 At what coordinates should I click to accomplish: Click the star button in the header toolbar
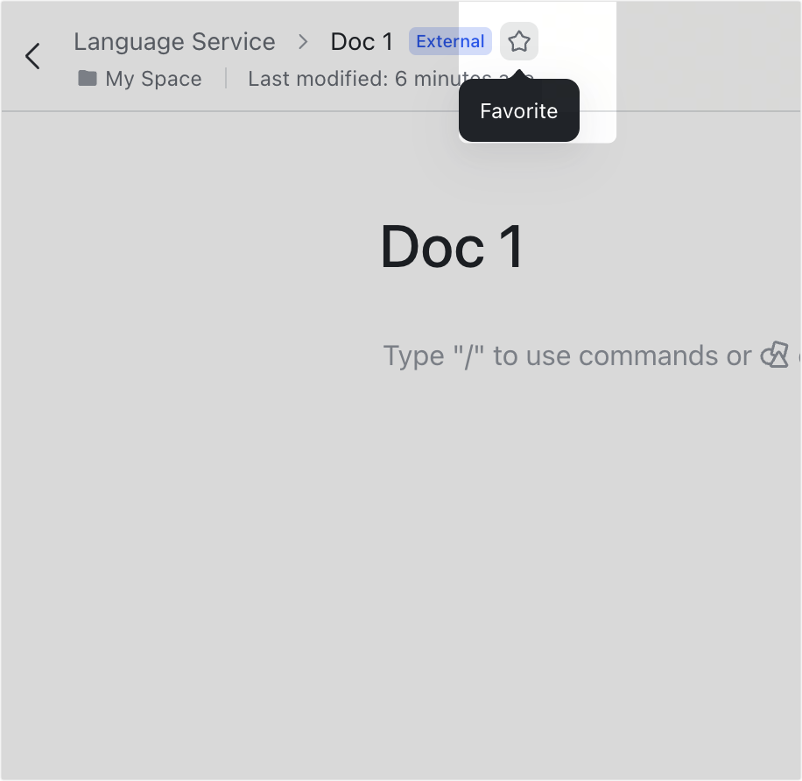pos(519,41)
